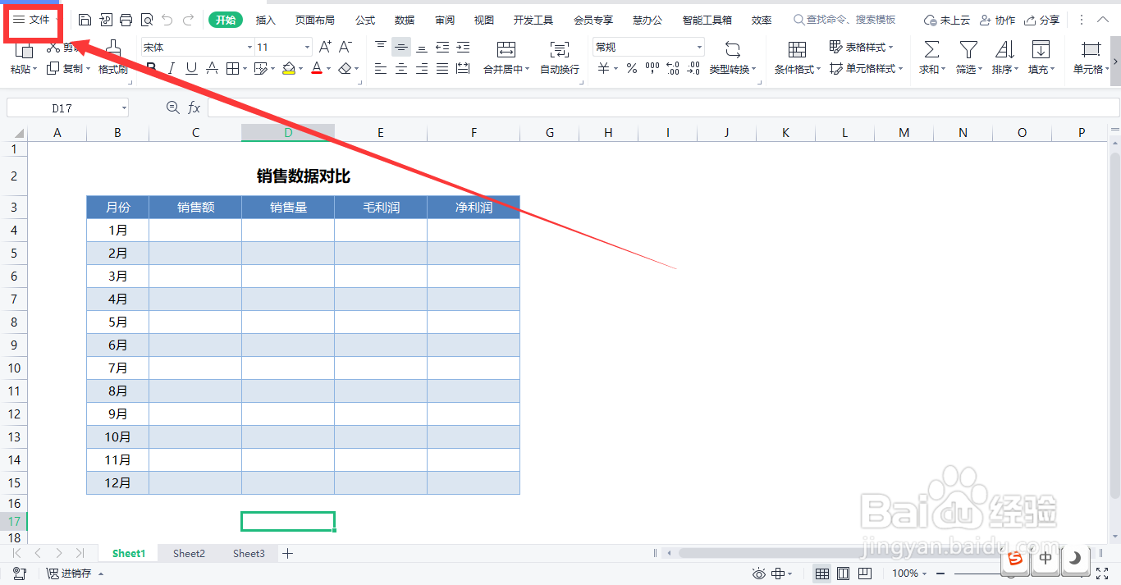
Task: Click the 分享 share button
Action: [x=1041, y=20]
